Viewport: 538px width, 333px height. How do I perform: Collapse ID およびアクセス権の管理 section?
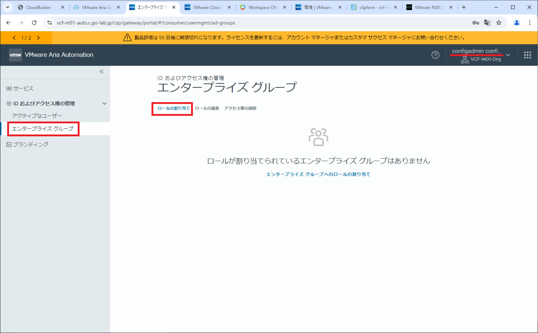(x=104, y=104)
